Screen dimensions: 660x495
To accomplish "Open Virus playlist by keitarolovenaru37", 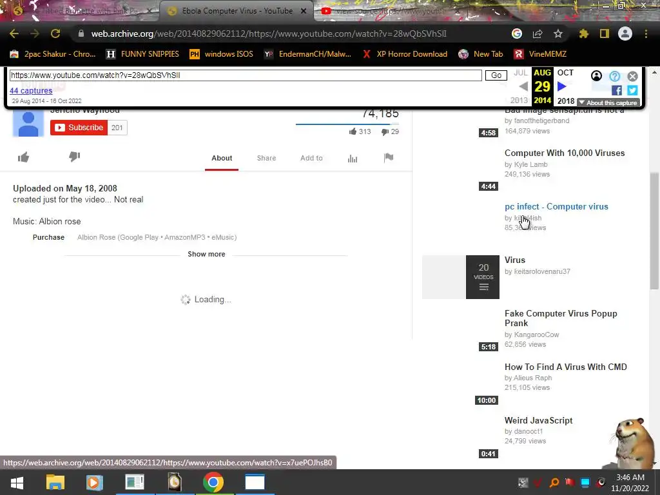I will pyautogui.click(x=515, y=260).
